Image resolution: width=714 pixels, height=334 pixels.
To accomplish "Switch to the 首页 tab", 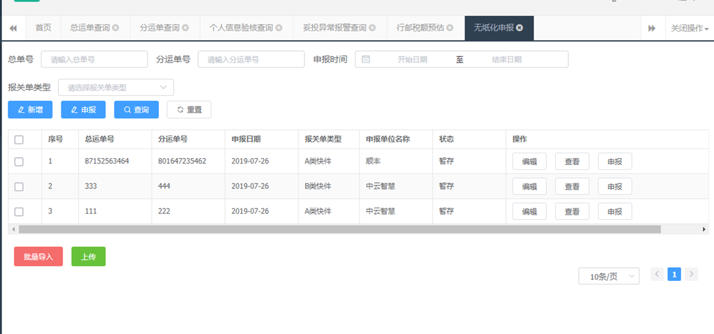I will (x=44, y=28).
